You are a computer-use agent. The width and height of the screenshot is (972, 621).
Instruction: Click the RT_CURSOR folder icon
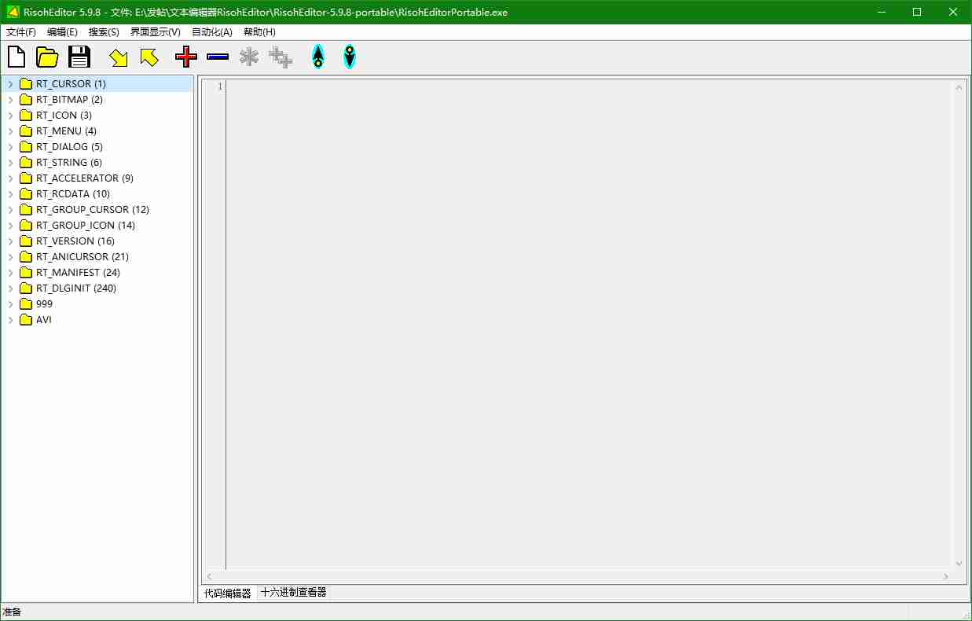pyautogui.click(x=25, y=83)
